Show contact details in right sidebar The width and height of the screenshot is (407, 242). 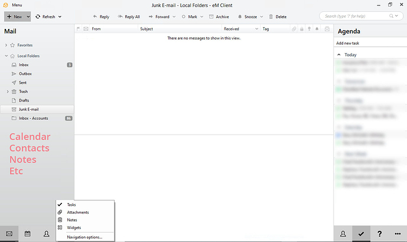tap(343, 234)
